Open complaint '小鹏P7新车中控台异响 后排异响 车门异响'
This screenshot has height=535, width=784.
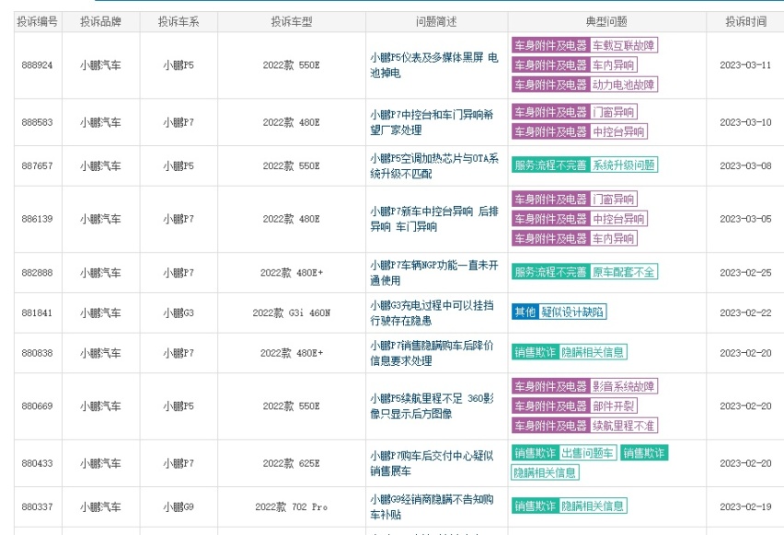[434, 219]
